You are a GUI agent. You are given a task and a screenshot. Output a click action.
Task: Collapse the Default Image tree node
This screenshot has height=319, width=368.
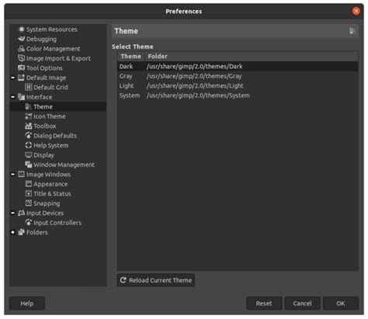(x=12, y=78)
